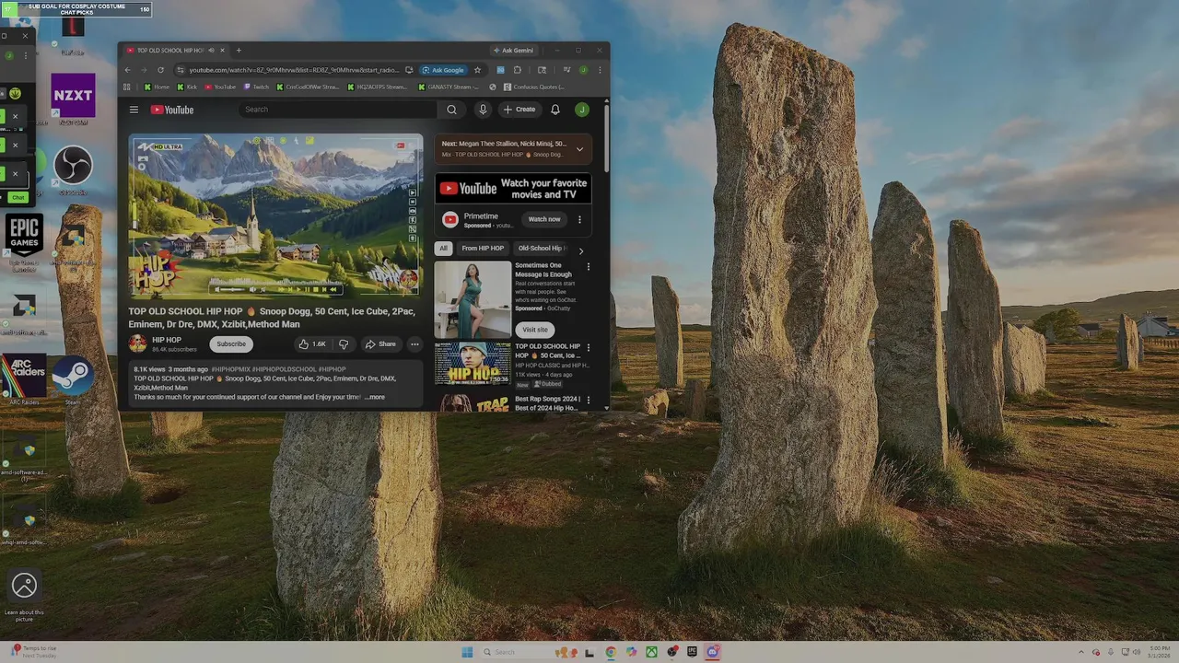Click the YouTube search magnifier button
1179x663 pixels.
(451, 110)
